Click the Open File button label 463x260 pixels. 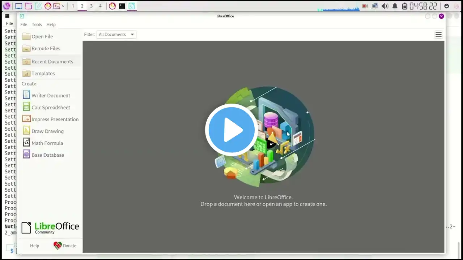(42, 36)
